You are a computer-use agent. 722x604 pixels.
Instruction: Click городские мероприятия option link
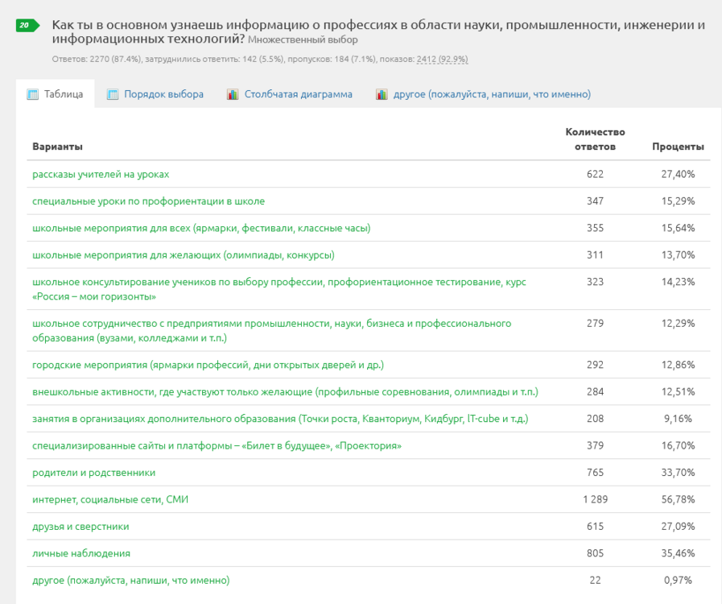208,365
